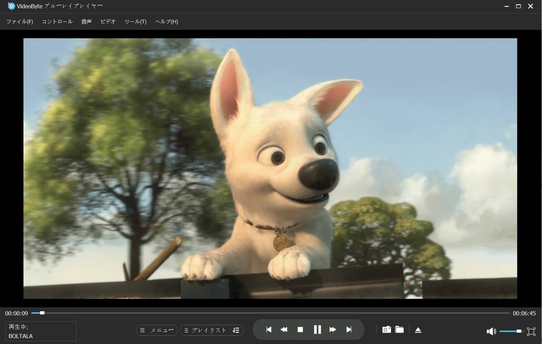
Task: Open the snapshot folder icon
Action: point(399,330)
